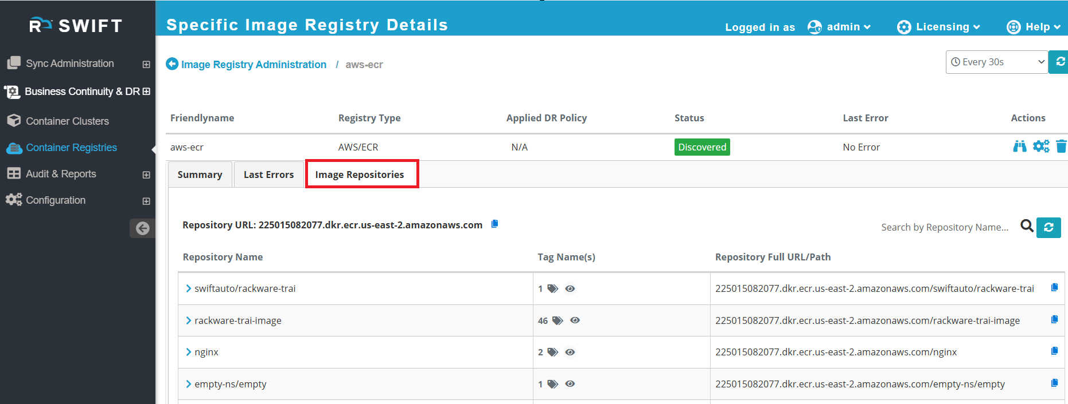Viewport: 1068px width, 404px height.
Task: Click the No Error cell
Action: (861, 147)
